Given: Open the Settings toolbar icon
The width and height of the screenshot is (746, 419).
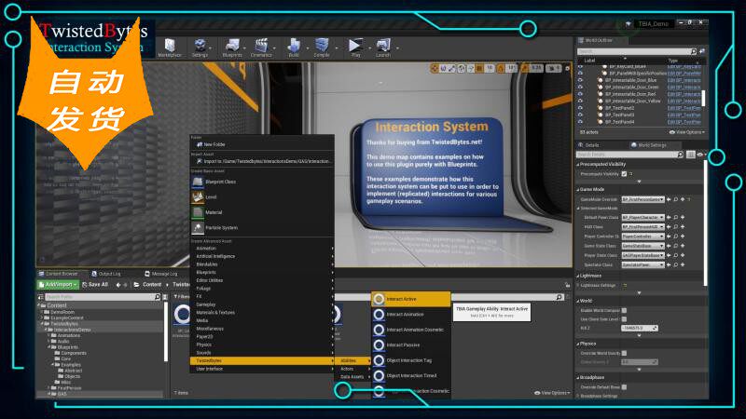Looking at the screenshot, I should (x=200, y=46).
